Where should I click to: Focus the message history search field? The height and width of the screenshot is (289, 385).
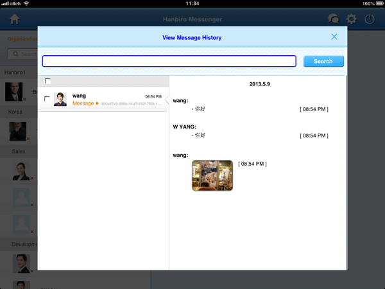169,61
